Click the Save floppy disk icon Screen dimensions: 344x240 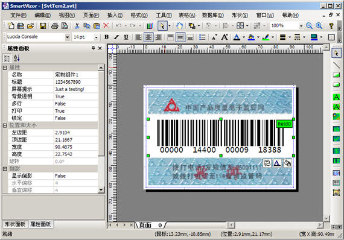tap(43, 26)
